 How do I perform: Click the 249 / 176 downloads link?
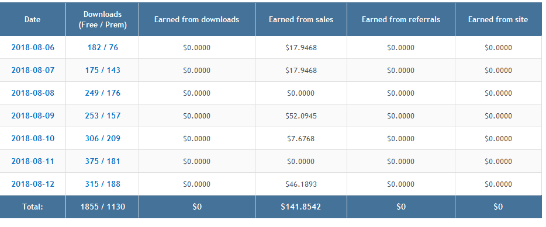click(103, 93)
